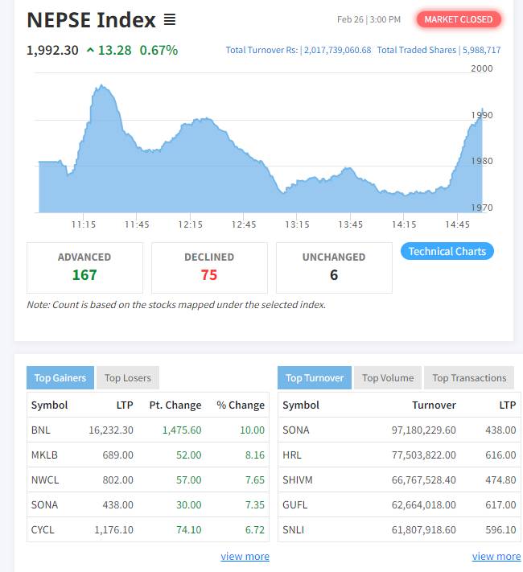The image size is (523, 572).
Task: Open SHIVM symbol in turnover table
Action: 297,480
